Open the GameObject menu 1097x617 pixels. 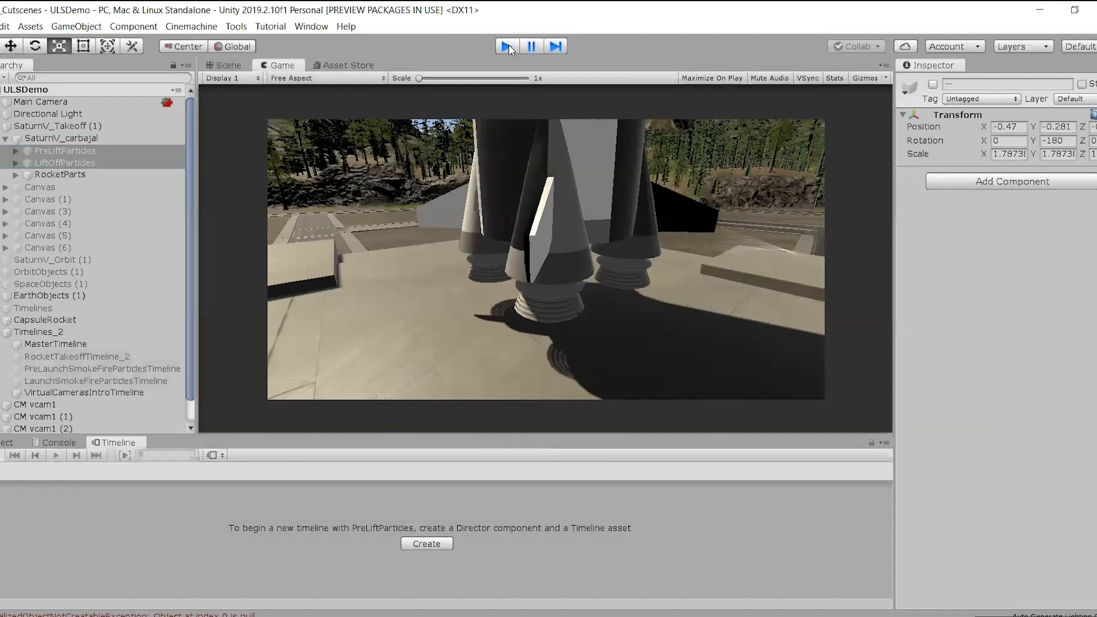tap(76, 26)
